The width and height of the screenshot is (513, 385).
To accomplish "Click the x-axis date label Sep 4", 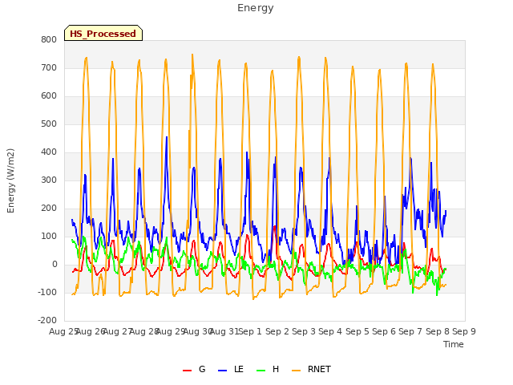I will coord(330,331).
